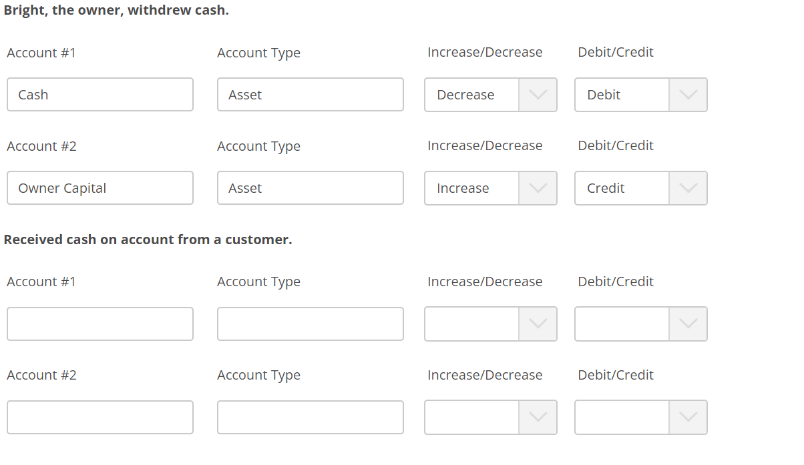
Task: Expand the Credit arrow for Owner Capital
Action: point(688,188)
